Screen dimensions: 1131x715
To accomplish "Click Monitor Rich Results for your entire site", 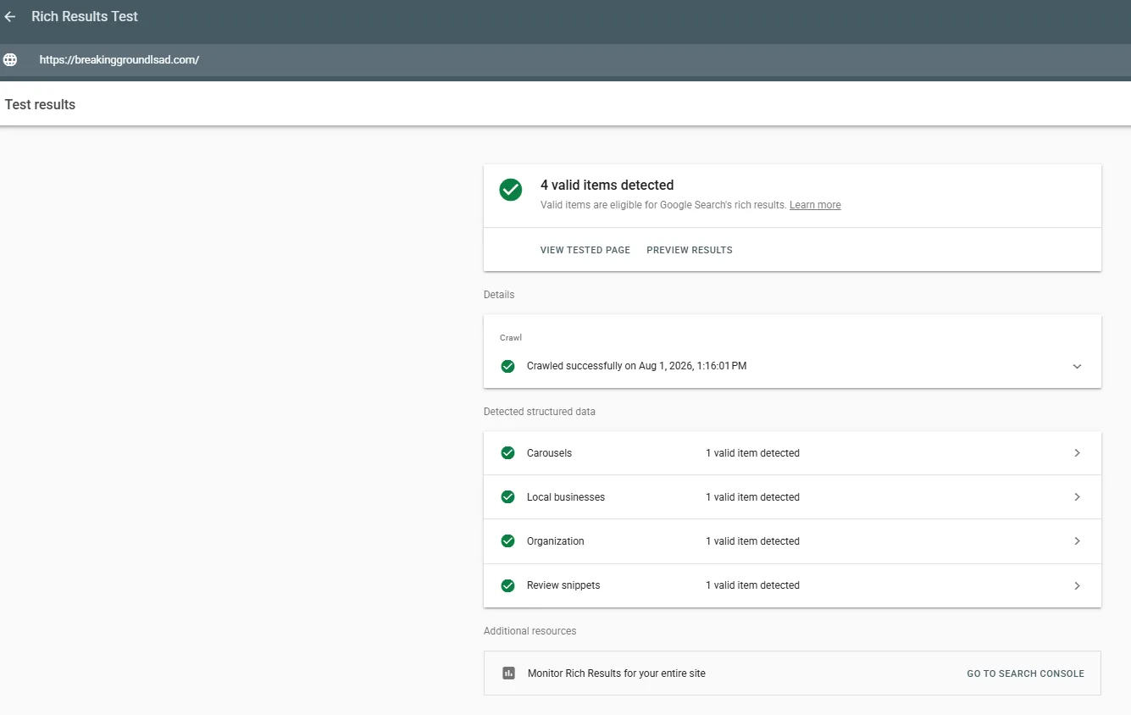I will point(617,673).
